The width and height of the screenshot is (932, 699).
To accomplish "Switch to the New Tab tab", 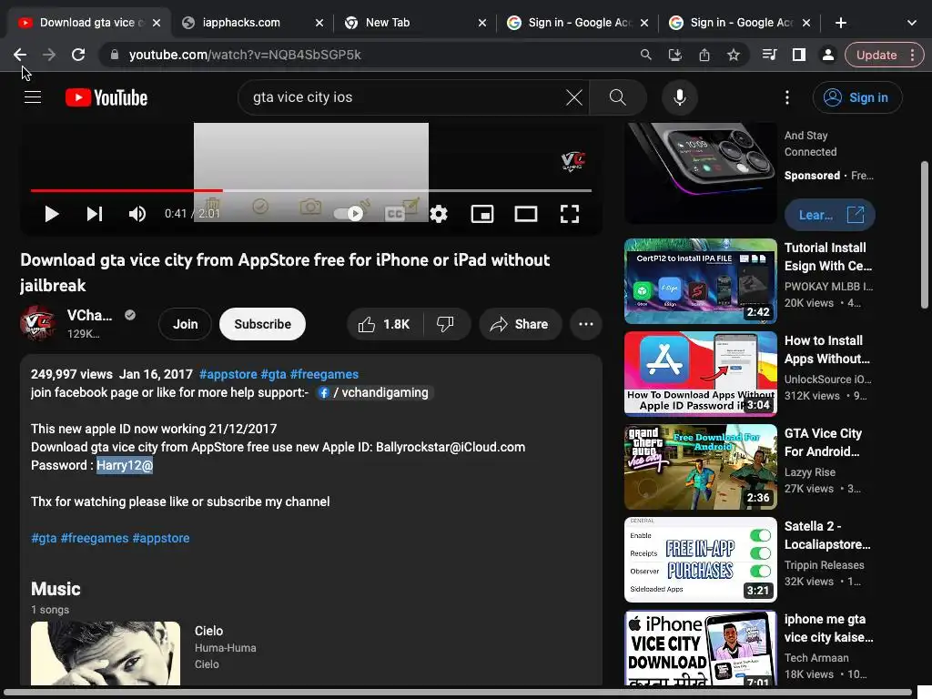I will click(388, 23).
